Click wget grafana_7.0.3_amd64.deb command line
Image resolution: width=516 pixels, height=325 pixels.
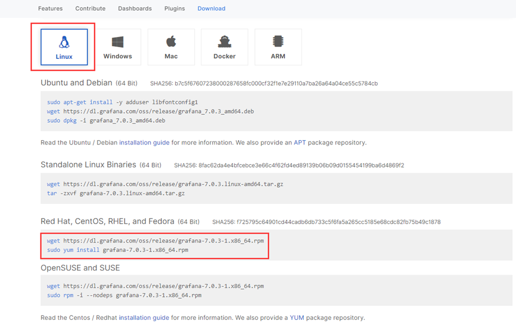(x=150, y=112)
